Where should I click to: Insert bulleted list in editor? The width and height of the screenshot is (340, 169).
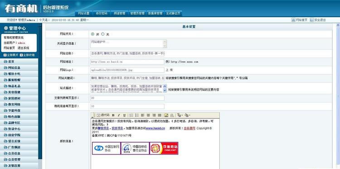(x=137, y=115)
